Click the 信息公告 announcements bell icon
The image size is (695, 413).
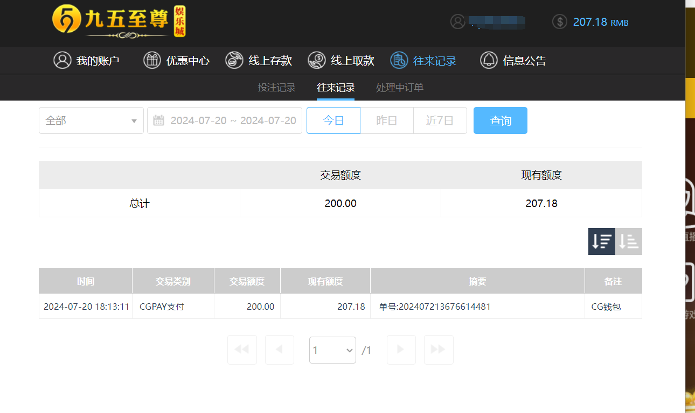pos(489,60)
